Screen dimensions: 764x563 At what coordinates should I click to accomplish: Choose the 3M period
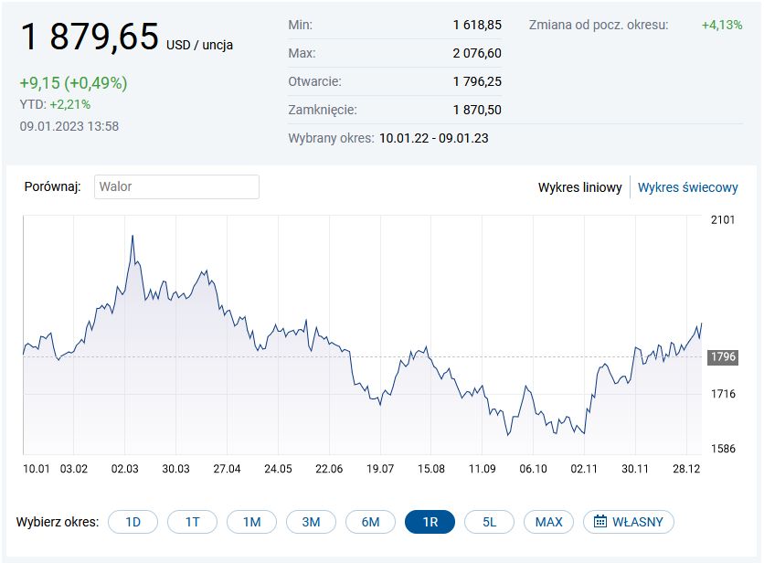tap(311, 522)
